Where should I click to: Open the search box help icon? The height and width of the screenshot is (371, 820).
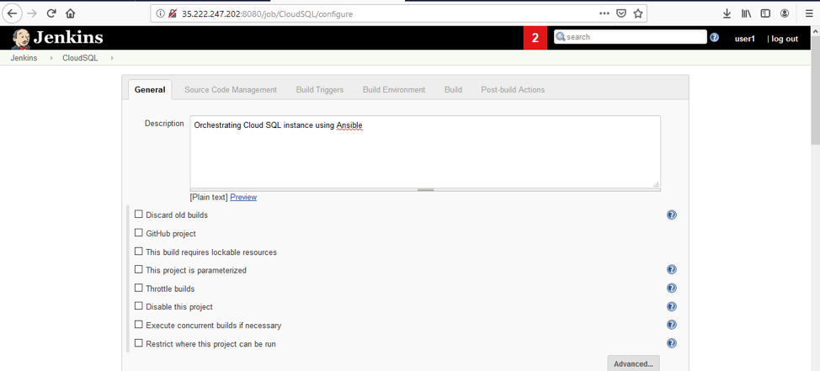pyautogui.click(x=715, y=37)
